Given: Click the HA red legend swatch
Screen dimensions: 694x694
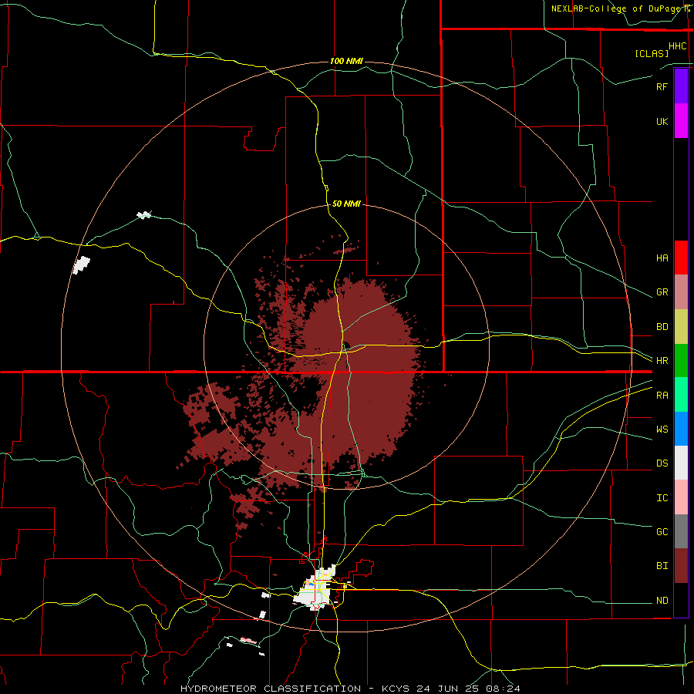Looking at the screenshot, I should [x=681, y=258].
